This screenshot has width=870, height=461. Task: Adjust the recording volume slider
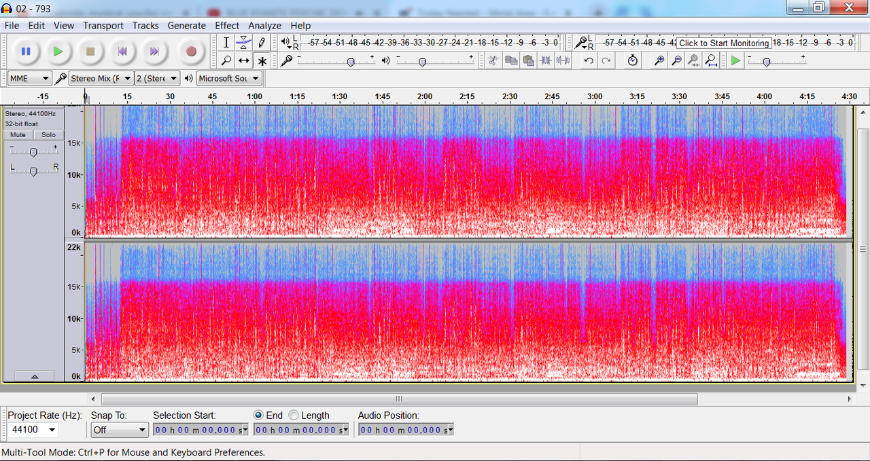(x=350, y=61)
